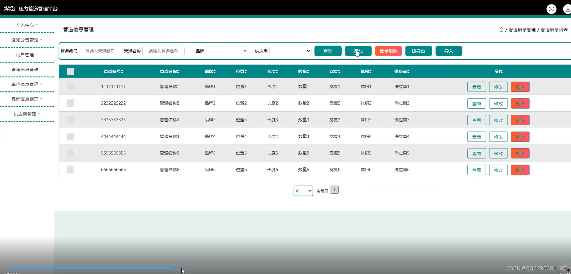571x274 pixels.
Task: Expand 单位信息管理 sidebar menu
Action: click(x=26, y=84)
